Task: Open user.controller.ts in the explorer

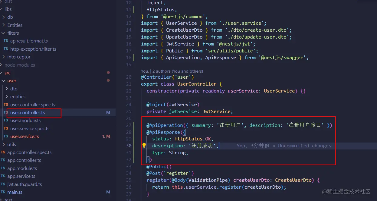Action: point(28,113)
